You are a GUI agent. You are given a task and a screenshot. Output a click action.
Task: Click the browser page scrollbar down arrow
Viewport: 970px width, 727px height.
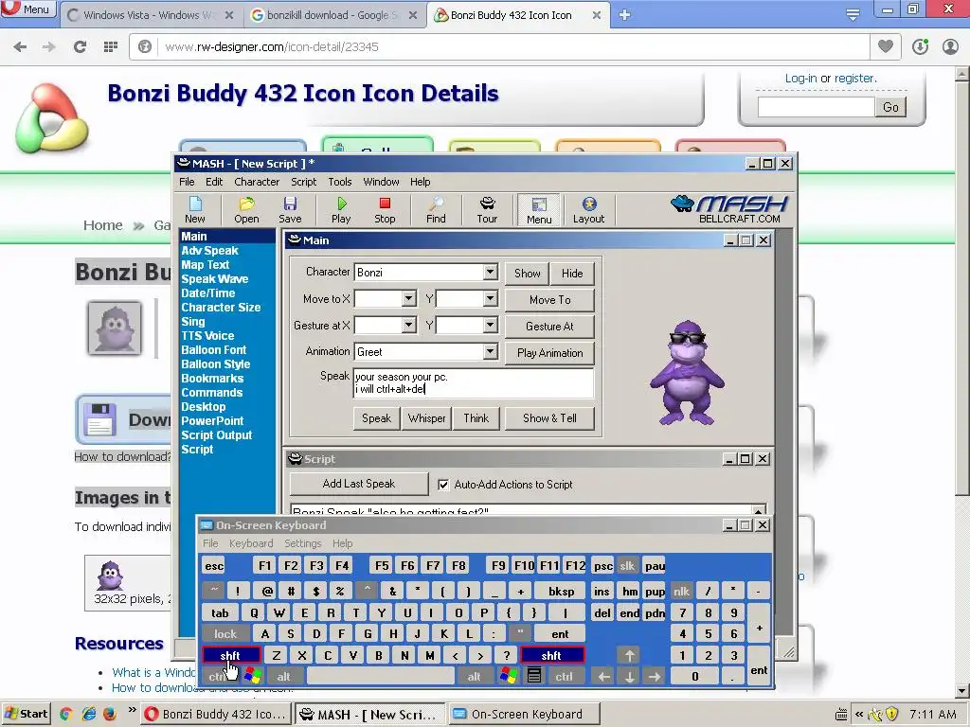point(962,690)
